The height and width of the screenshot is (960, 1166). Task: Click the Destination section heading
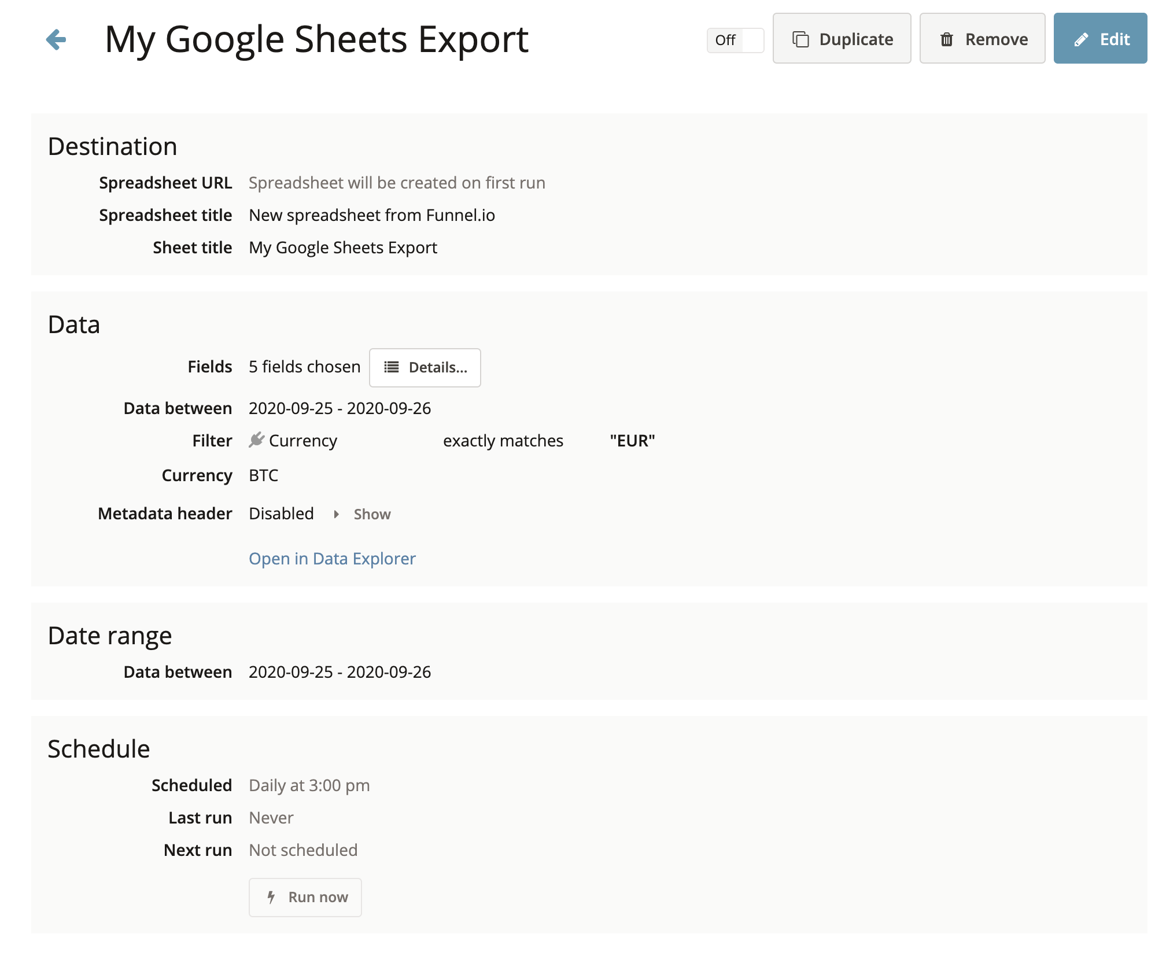point(112,146)
